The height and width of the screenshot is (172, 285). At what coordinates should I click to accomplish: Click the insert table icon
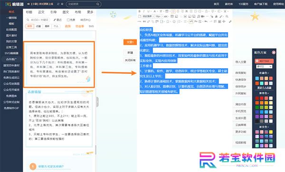tap(172, 16)
